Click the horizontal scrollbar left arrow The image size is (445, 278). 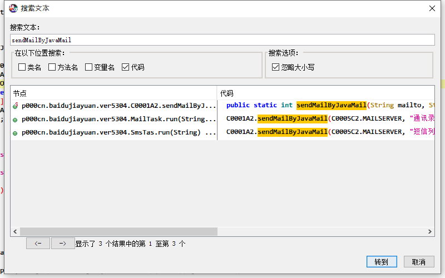point(15,231)
